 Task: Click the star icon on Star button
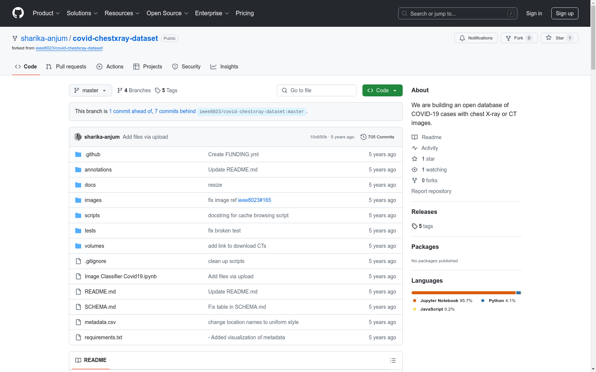click(x=549, y=38)
